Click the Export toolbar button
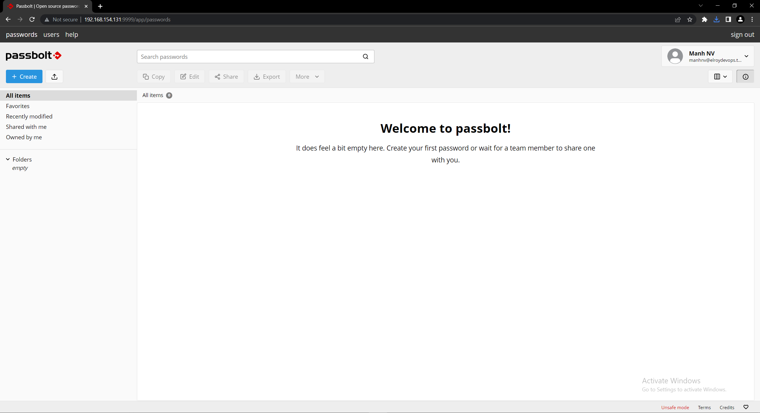Image resolution: width=760 pixels, height=413 pixels. coord(267,77)
